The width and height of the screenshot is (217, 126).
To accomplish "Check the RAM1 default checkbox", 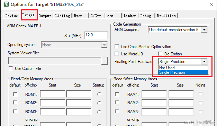I will click(117, 94).
